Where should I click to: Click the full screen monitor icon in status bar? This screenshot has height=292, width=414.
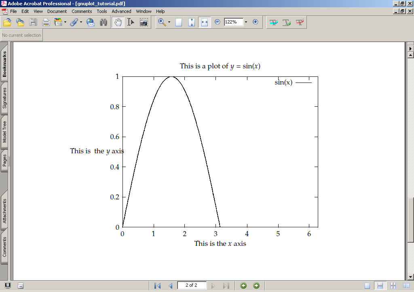coord(8,286)
